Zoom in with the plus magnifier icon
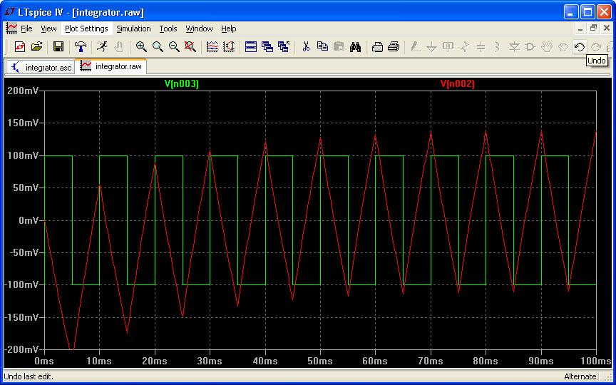The image size is (616, 385). (x=141, y=47)
